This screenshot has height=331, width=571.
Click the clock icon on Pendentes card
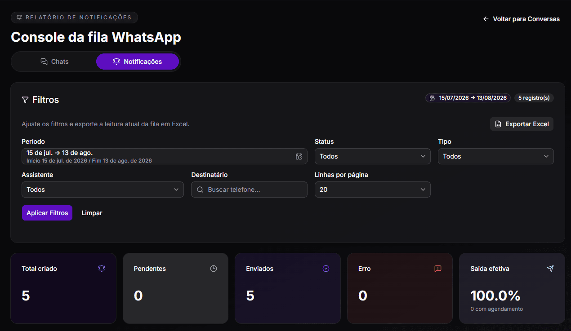point(214,269)
